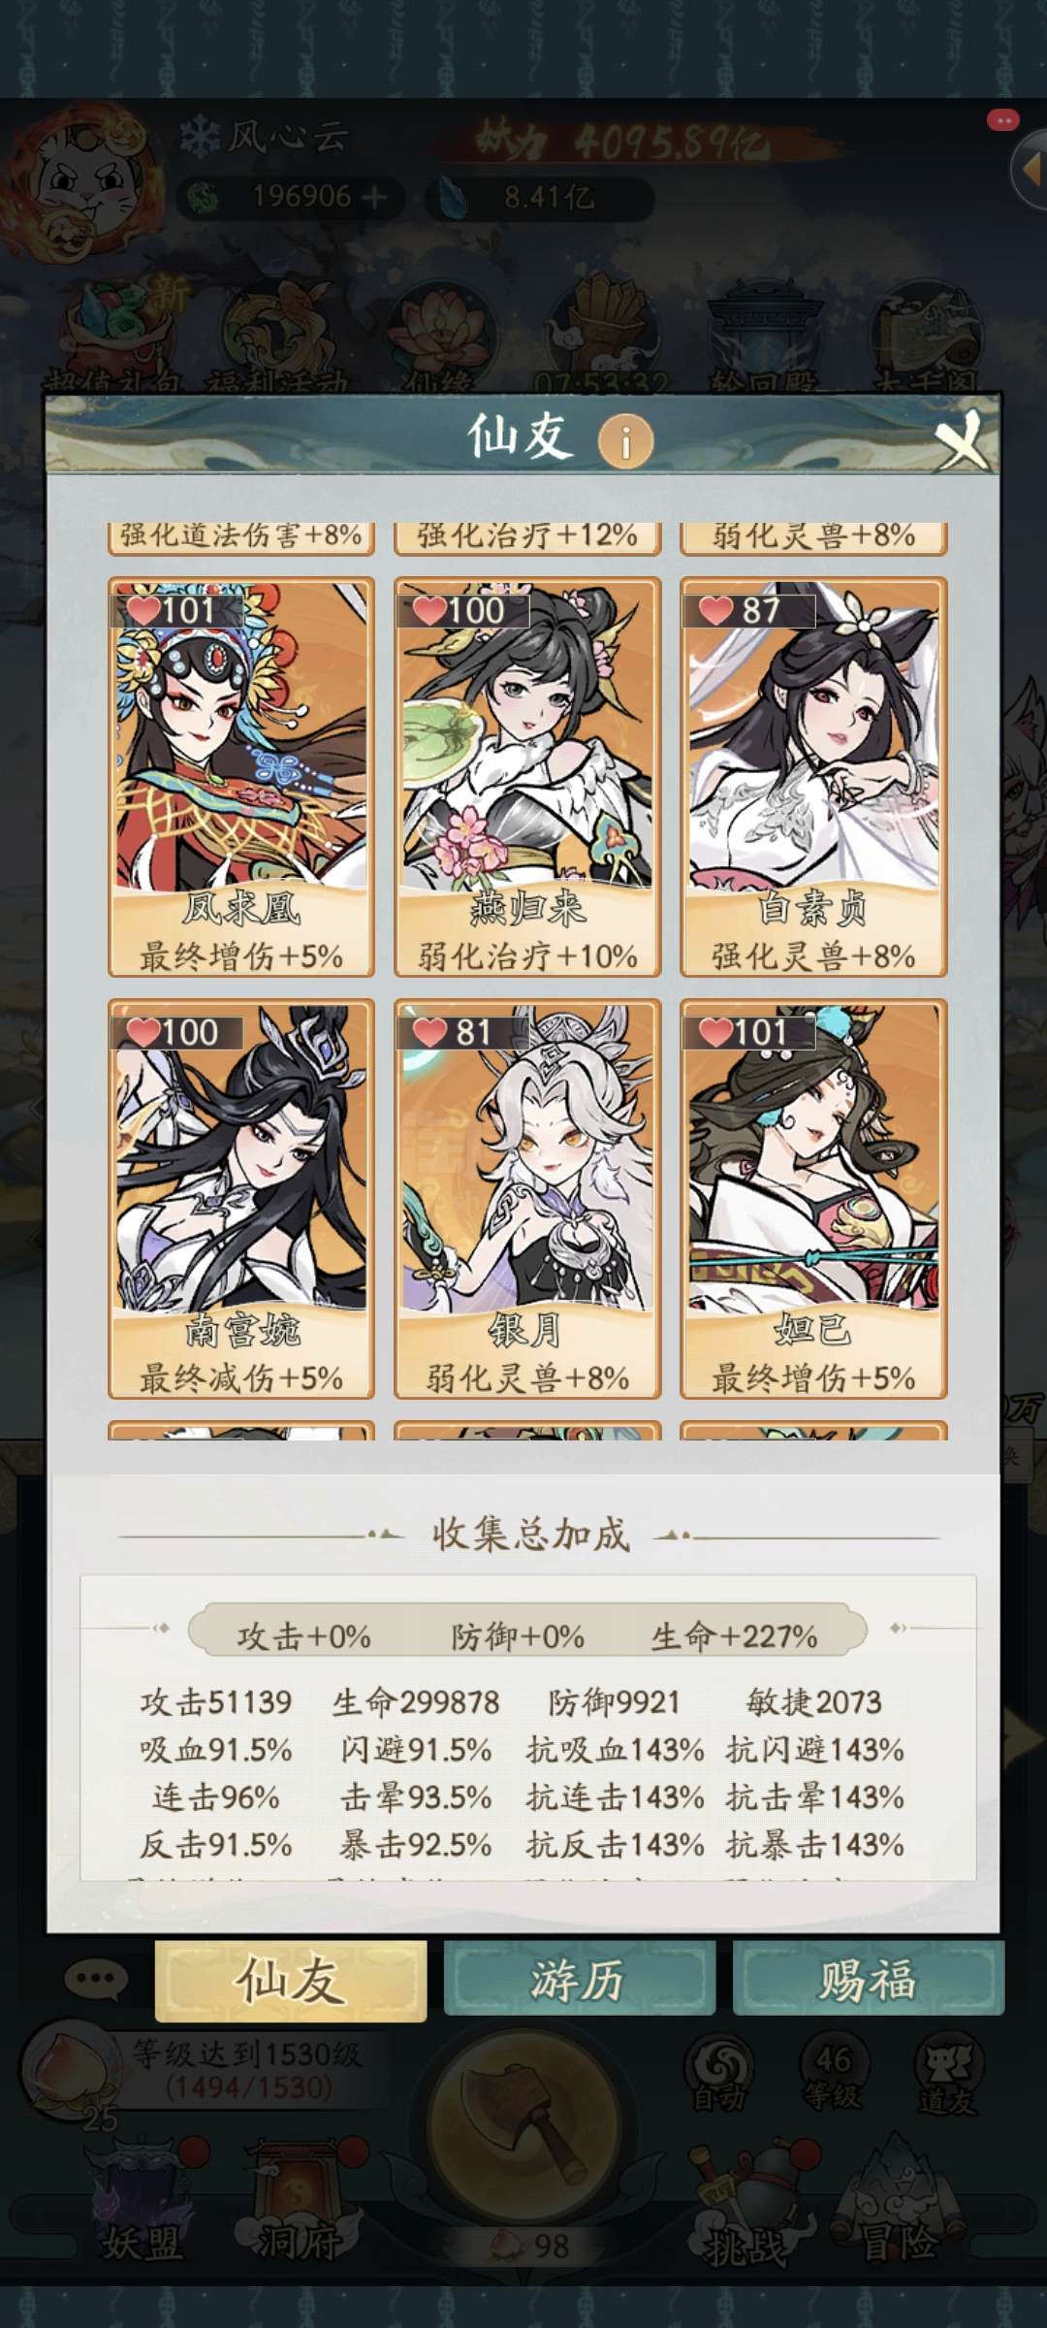1047x2328 pixels.
Task: Select the 凤求凰 character card
Action: [x=241, y=777]
